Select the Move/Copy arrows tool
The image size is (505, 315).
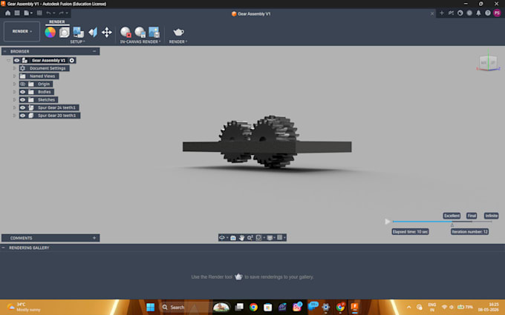[x=107, y=32]
